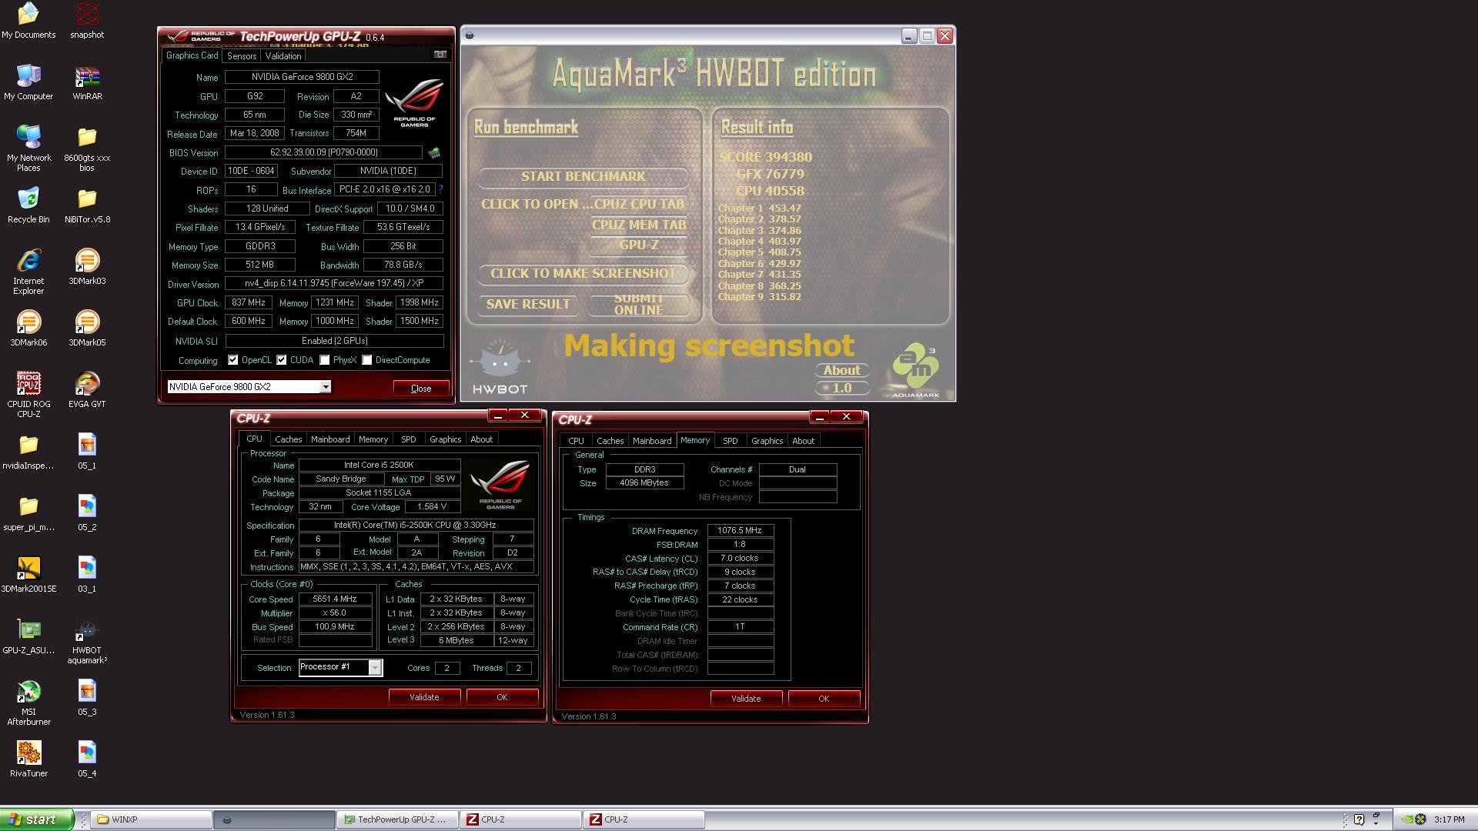The height and width of the screenshot is (831, 1478).
Task: Toggle OpenCL checkbox in GPU-Z
Action: pos(232,360)
